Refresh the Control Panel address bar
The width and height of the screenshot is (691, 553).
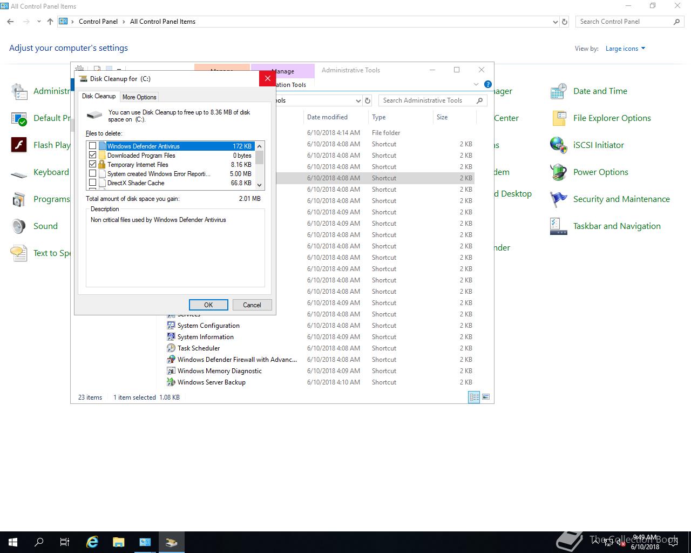tap(565, 22)
